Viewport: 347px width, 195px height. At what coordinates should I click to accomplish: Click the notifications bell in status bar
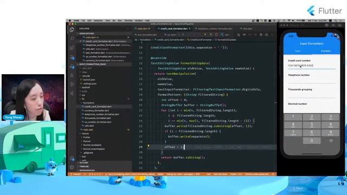click(x=273, y=174)
